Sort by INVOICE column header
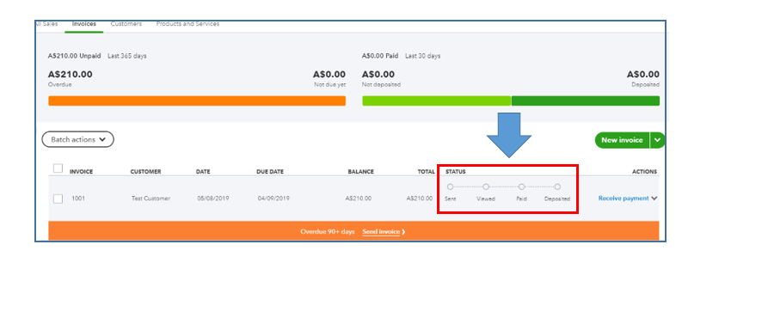The image size is (768, 324). click(82, 172)
